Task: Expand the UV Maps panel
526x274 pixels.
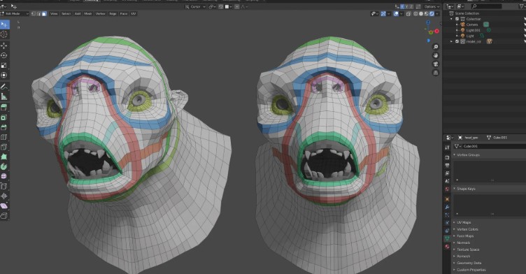Action: 455,222
